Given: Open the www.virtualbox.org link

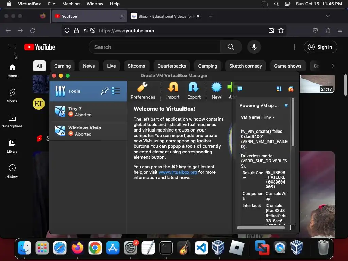Looking at the screenshot, I should (178, 172).
